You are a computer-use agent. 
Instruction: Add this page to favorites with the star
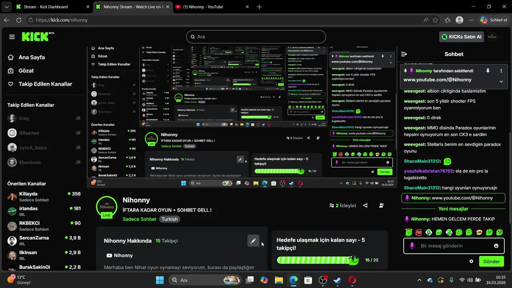[436, 20]
